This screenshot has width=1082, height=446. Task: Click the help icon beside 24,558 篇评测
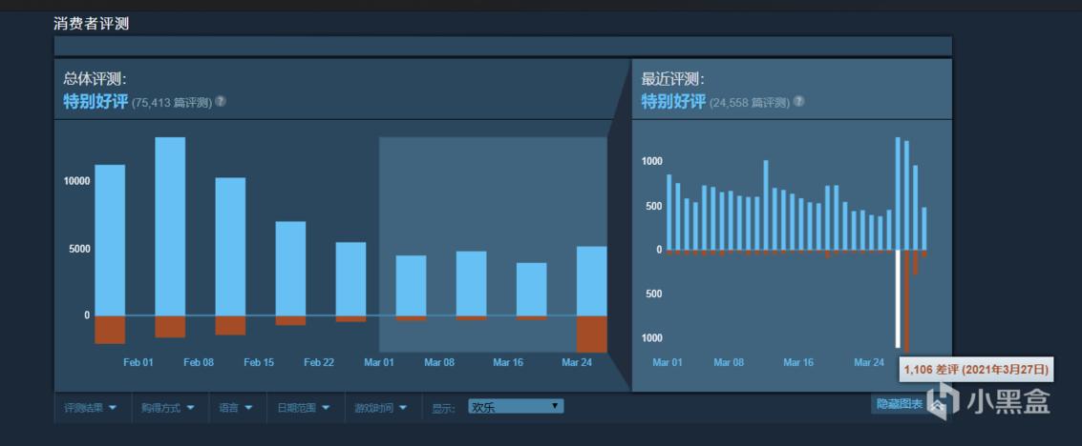798,101
